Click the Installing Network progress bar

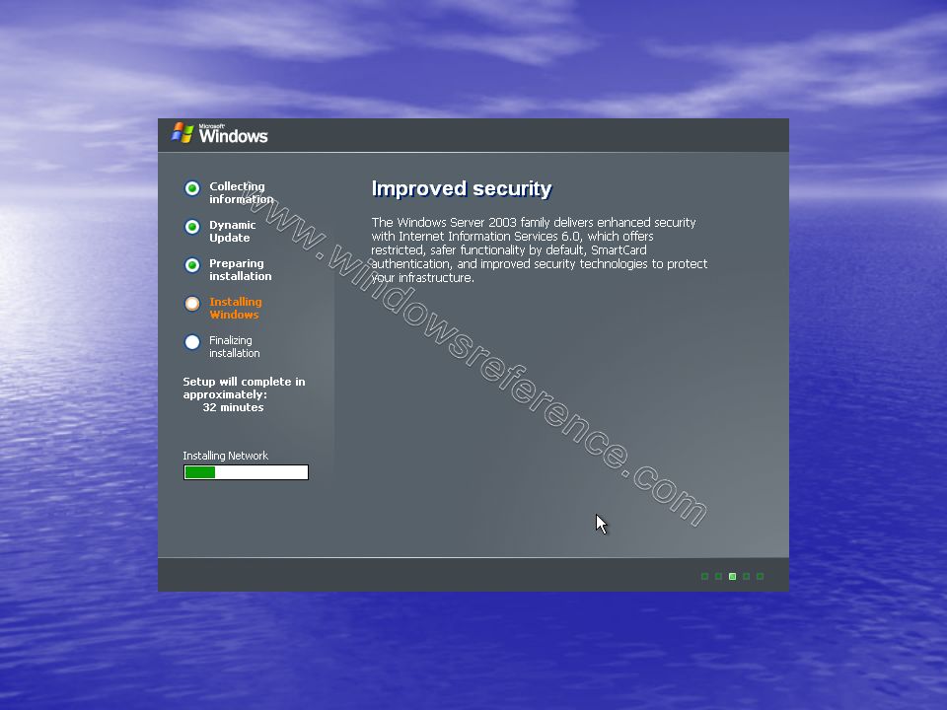pyautogui.click(x=246, y=472)
